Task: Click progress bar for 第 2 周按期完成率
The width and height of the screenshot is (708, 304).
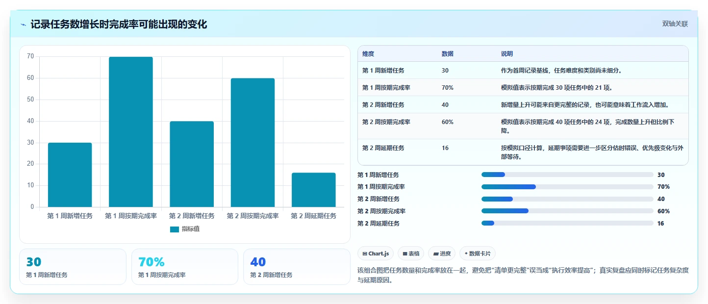Action: [x=567, y=211]
